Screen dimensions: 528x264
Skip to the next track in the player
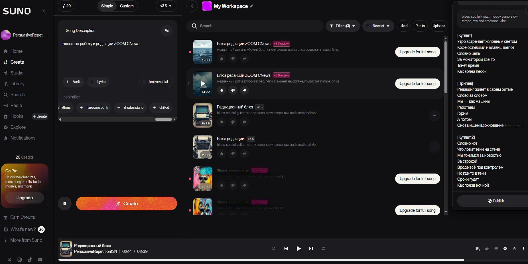click(311, 249)
